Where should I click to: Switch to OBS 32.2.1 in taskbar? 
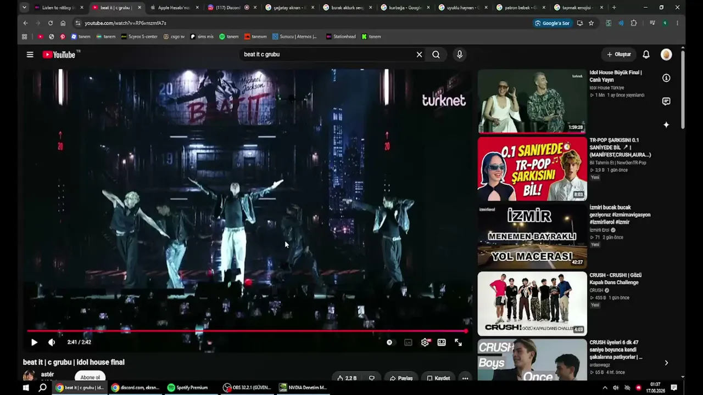pyautogui.click(x=247, y=388)
